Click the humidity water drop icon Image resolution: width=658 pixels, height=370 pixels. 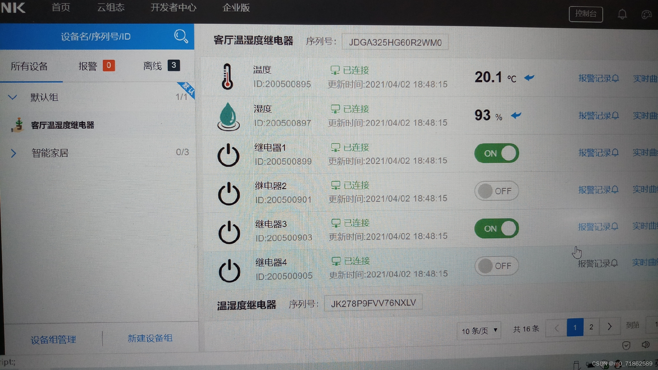(228, 116)
